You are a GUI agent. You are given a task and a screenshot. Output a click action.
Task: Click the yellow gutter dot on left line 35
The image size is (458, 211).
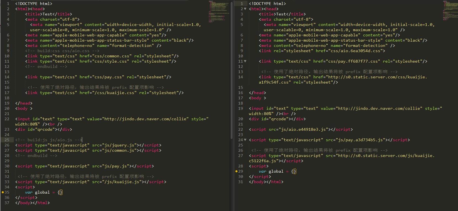(x=3, y=192)
